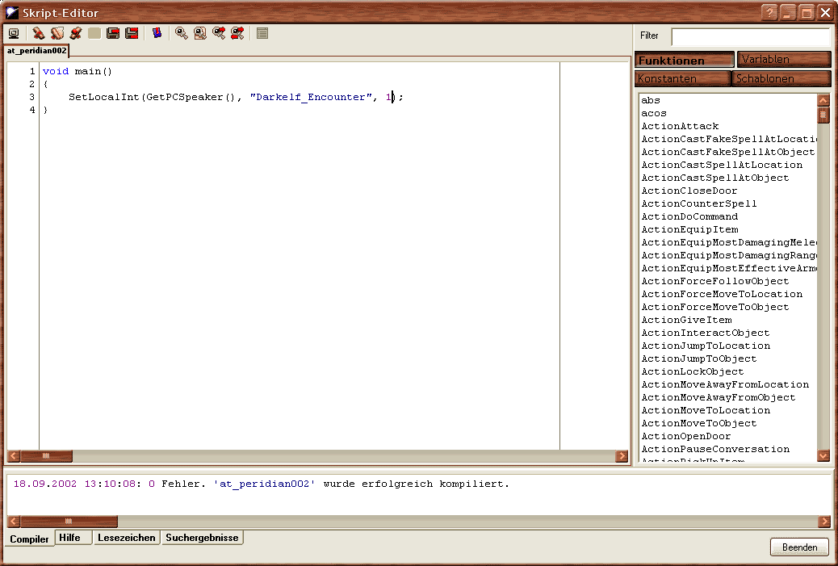This screenshot has width=838, height=566.
Task: Show the Suchergebnisse tab
Action: 202,538
